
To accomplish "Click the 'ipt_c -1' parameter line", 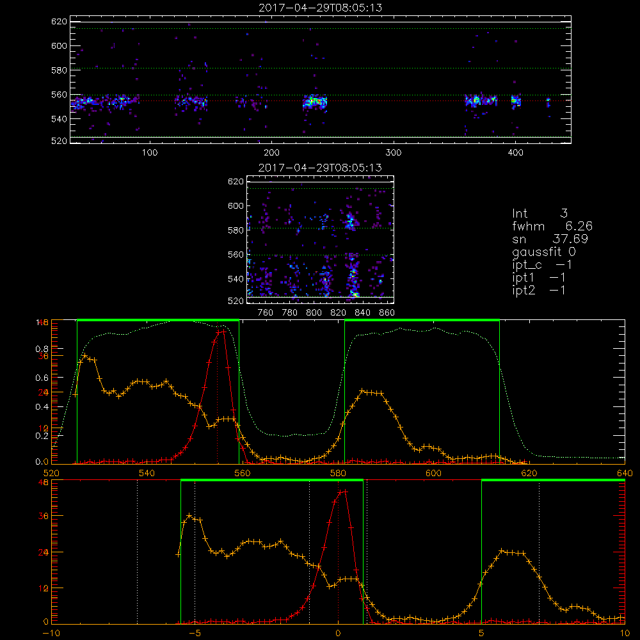I will [542, 265].
